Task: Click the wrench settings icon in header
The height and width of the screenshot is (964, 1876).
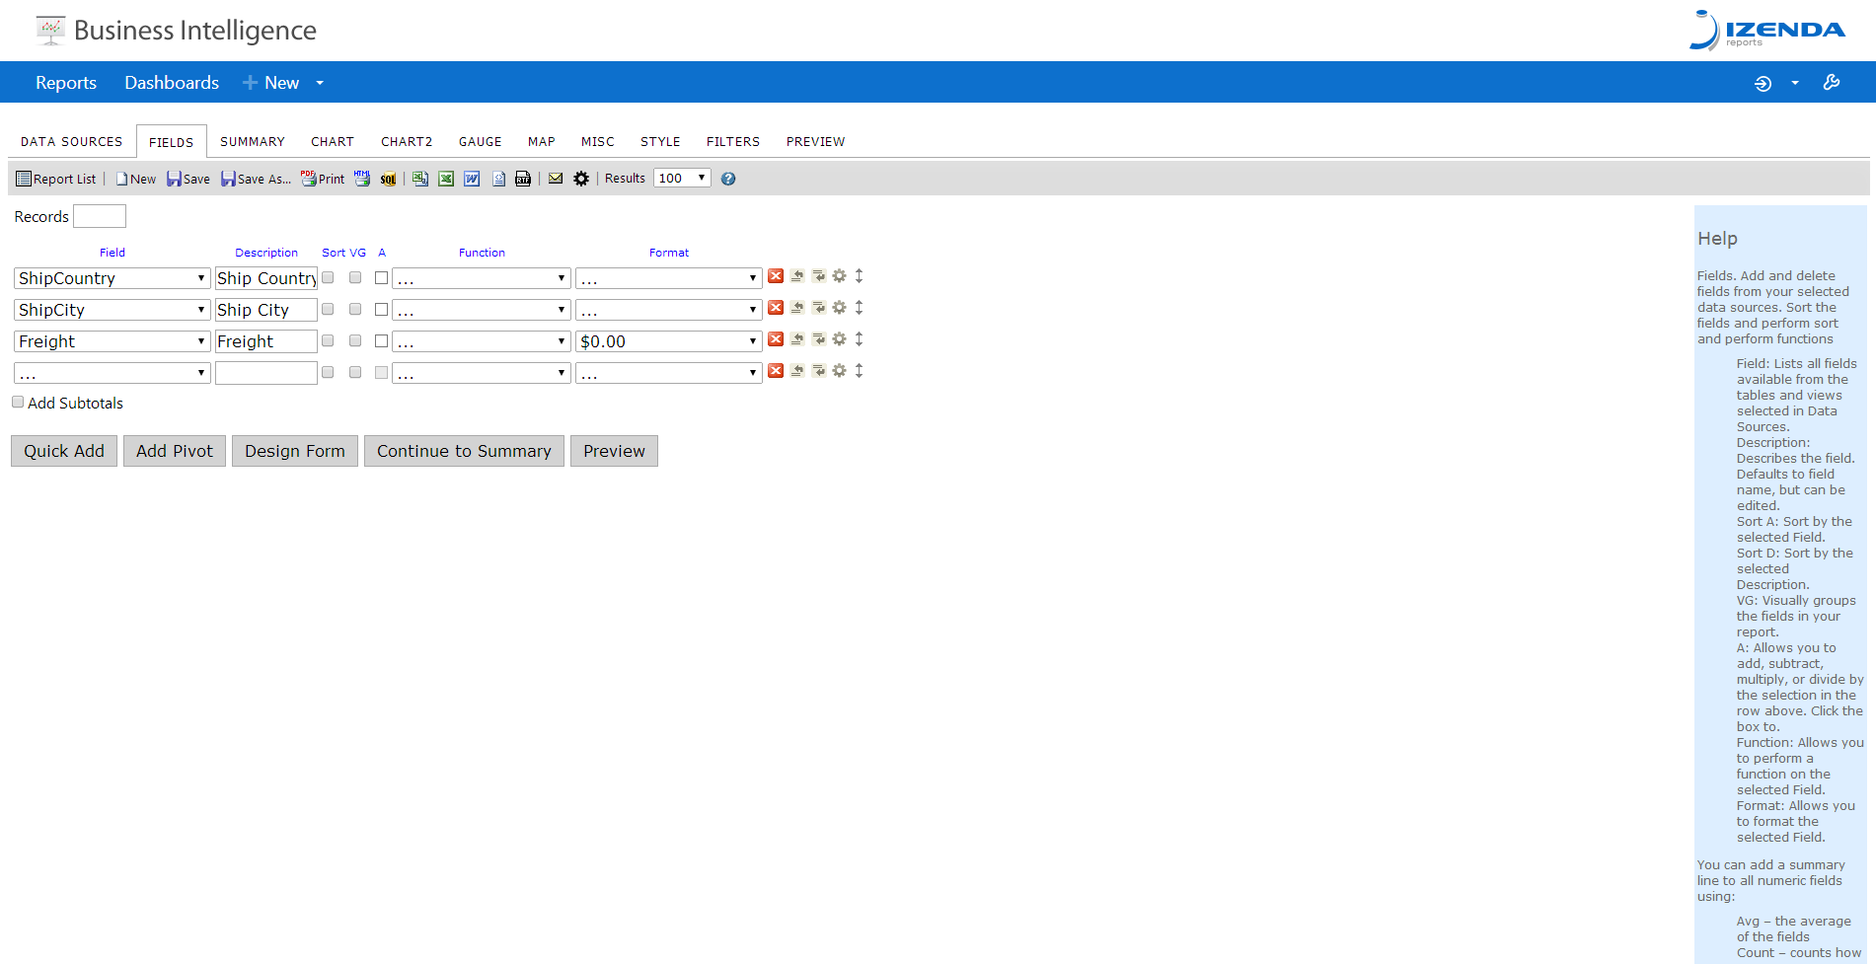Action: pos(1832,83)
